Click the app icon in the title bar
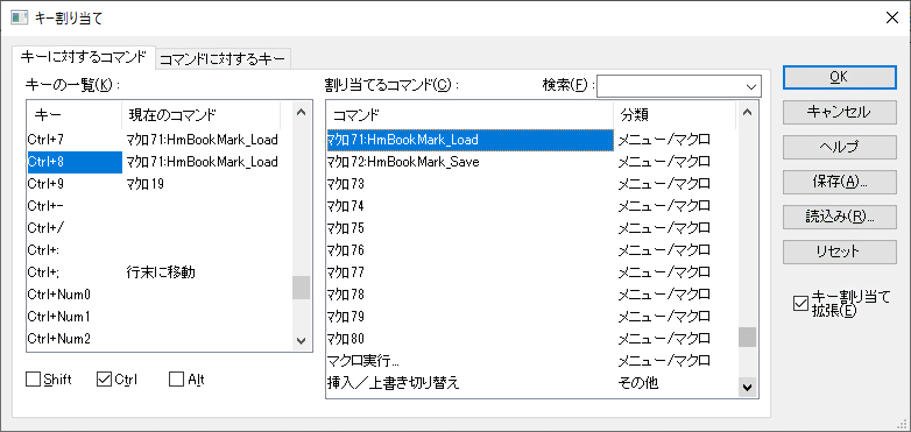 pyautogui.click(x=19, y=17)
